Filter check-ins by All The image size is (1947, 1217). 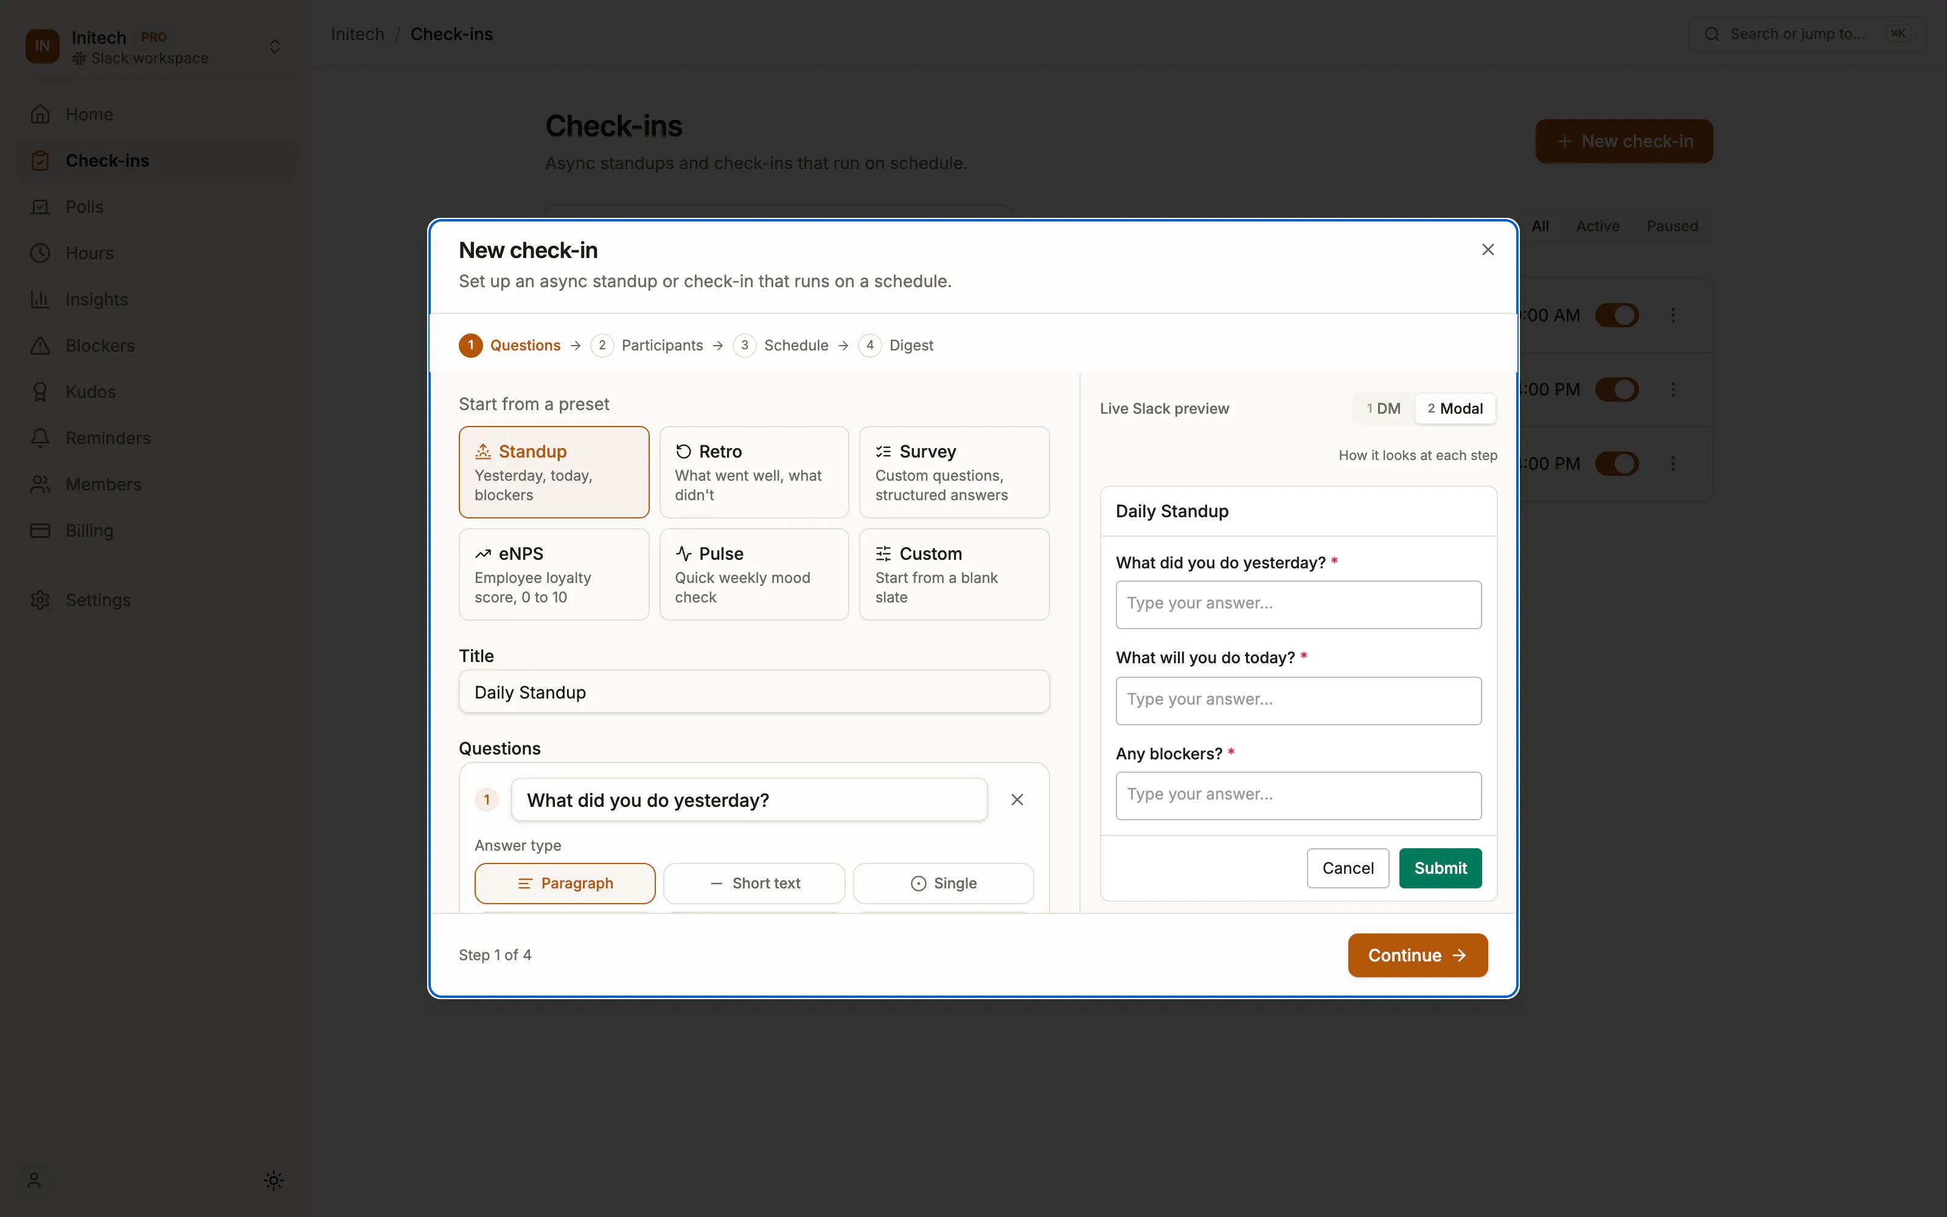click(x=1540, y=226)
